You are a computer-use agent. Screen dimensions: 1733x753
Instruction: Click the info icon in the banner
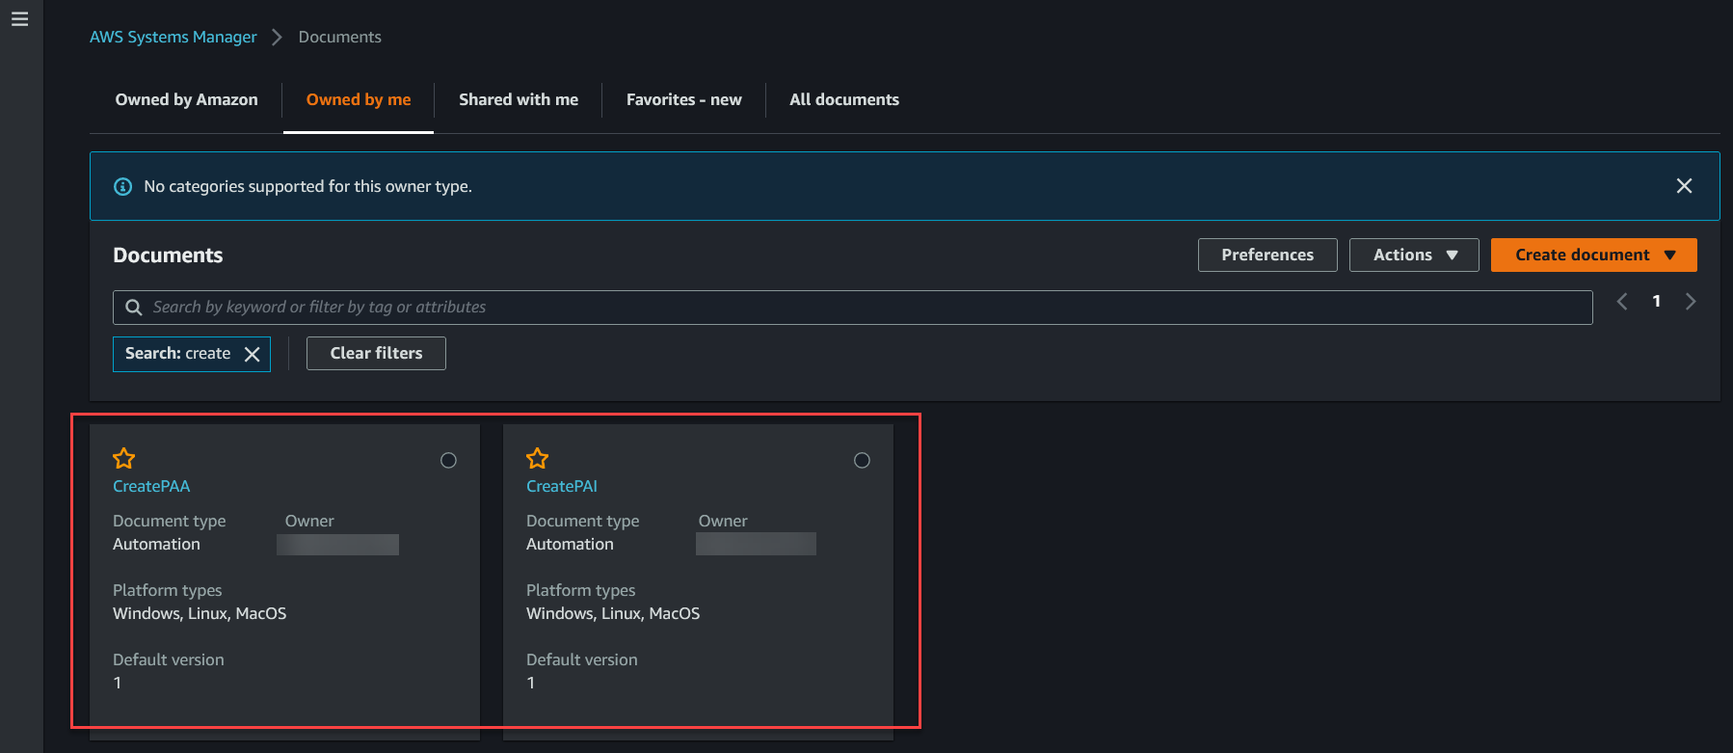click(123, 187)
